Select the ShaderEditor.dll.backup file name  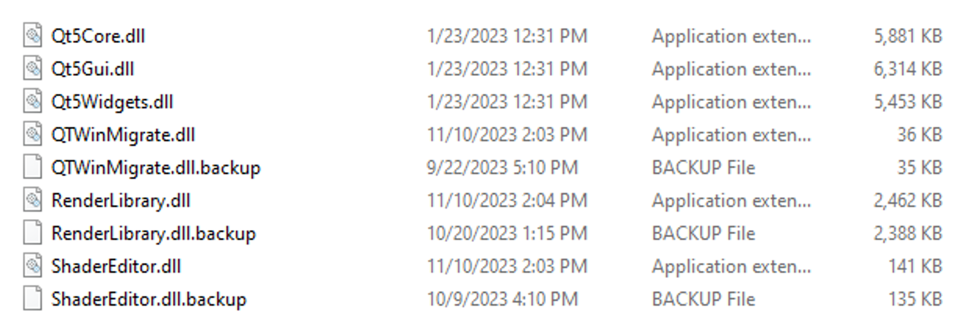[x=149, y=299]
